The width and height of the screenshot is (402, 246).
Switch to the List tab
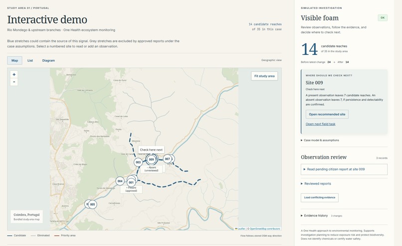point(30,60)
